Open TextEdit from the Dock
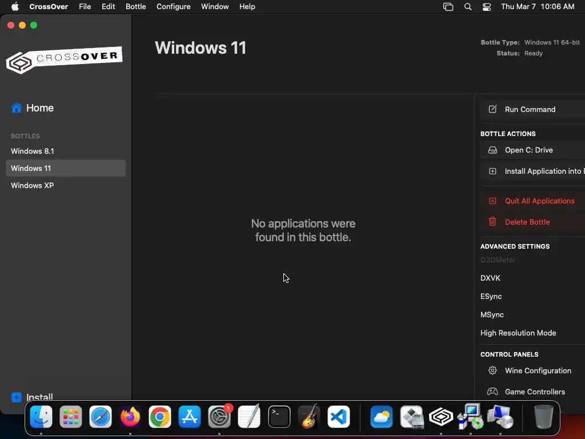Viewport: 585px width, 439px height. point(249,417)
